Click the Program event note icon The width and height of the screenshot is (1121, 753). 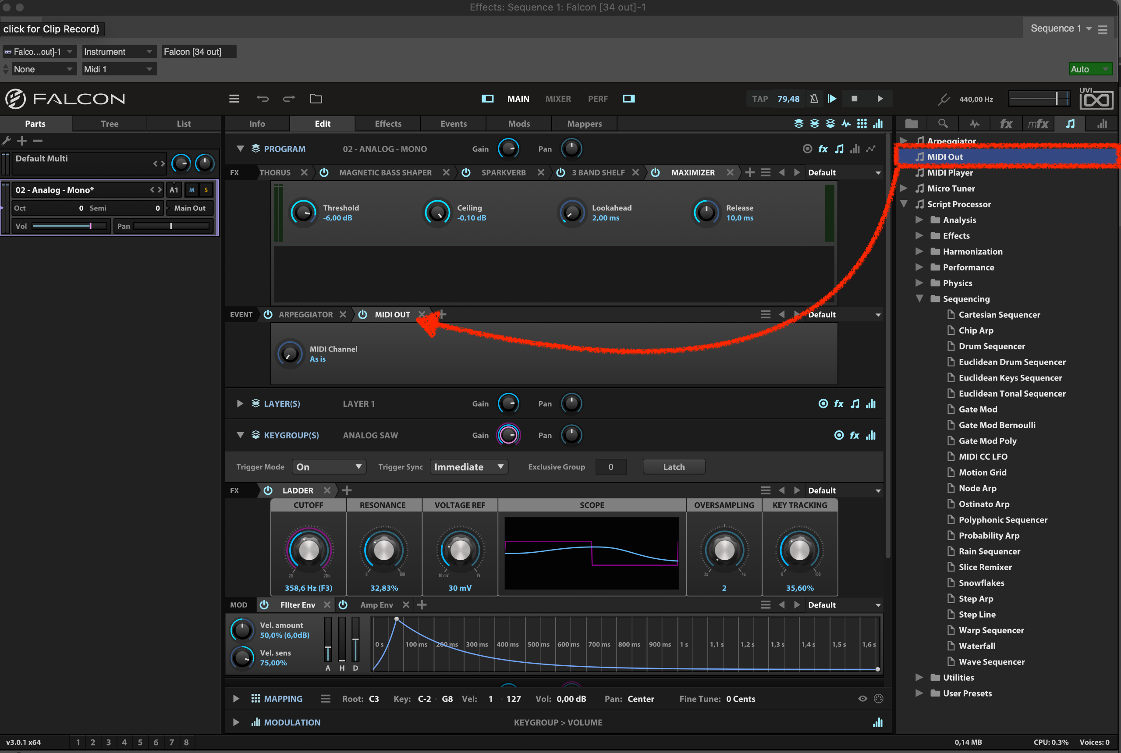coord(839,149)
